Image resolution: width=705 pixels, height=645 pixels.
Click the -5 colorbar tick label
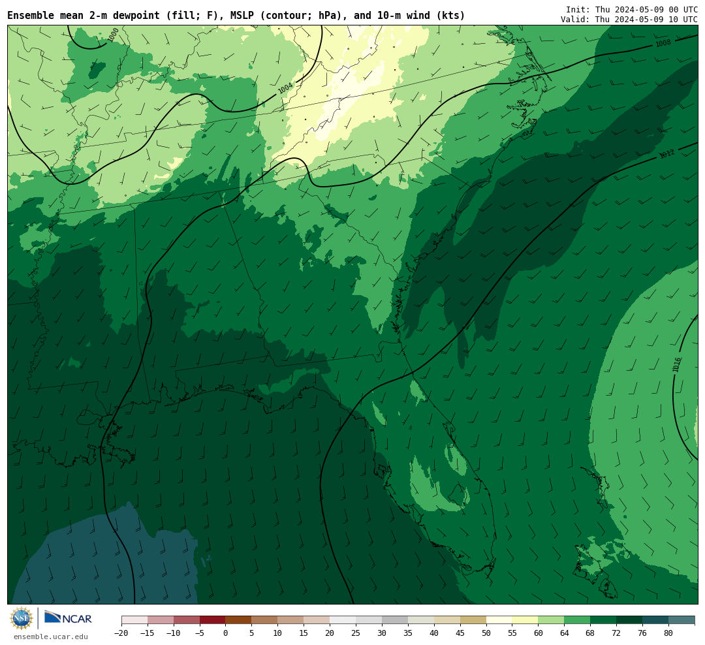click(x=200, y=633)
